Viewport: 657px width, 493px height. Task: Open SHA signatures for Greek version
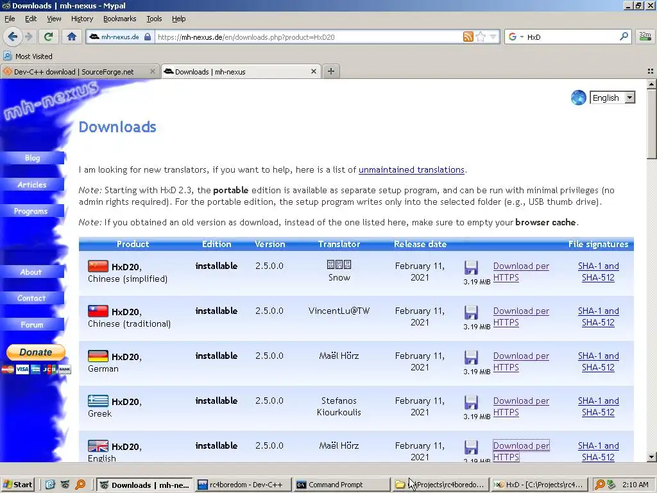[x=598, y=406]
